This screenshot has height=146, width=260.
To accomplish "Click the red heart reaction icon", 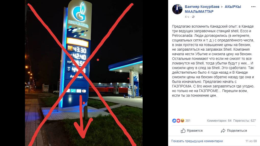I will (x=178, y=121).
